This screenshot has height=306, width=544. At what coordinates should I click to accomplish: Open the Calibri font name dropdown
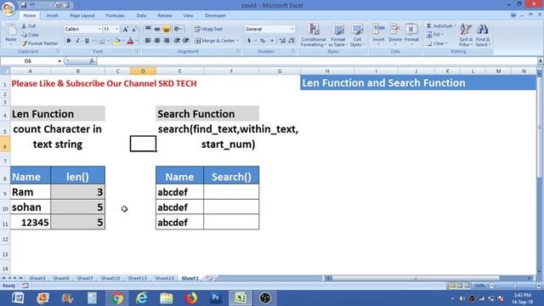coord(99,29)
